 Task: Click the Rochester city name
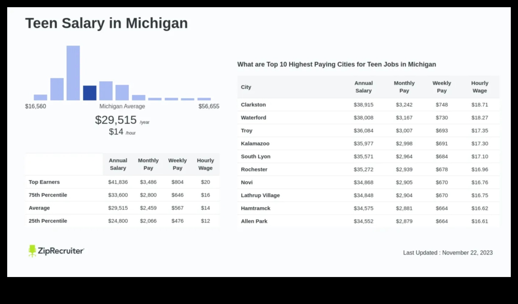[254, 169]
